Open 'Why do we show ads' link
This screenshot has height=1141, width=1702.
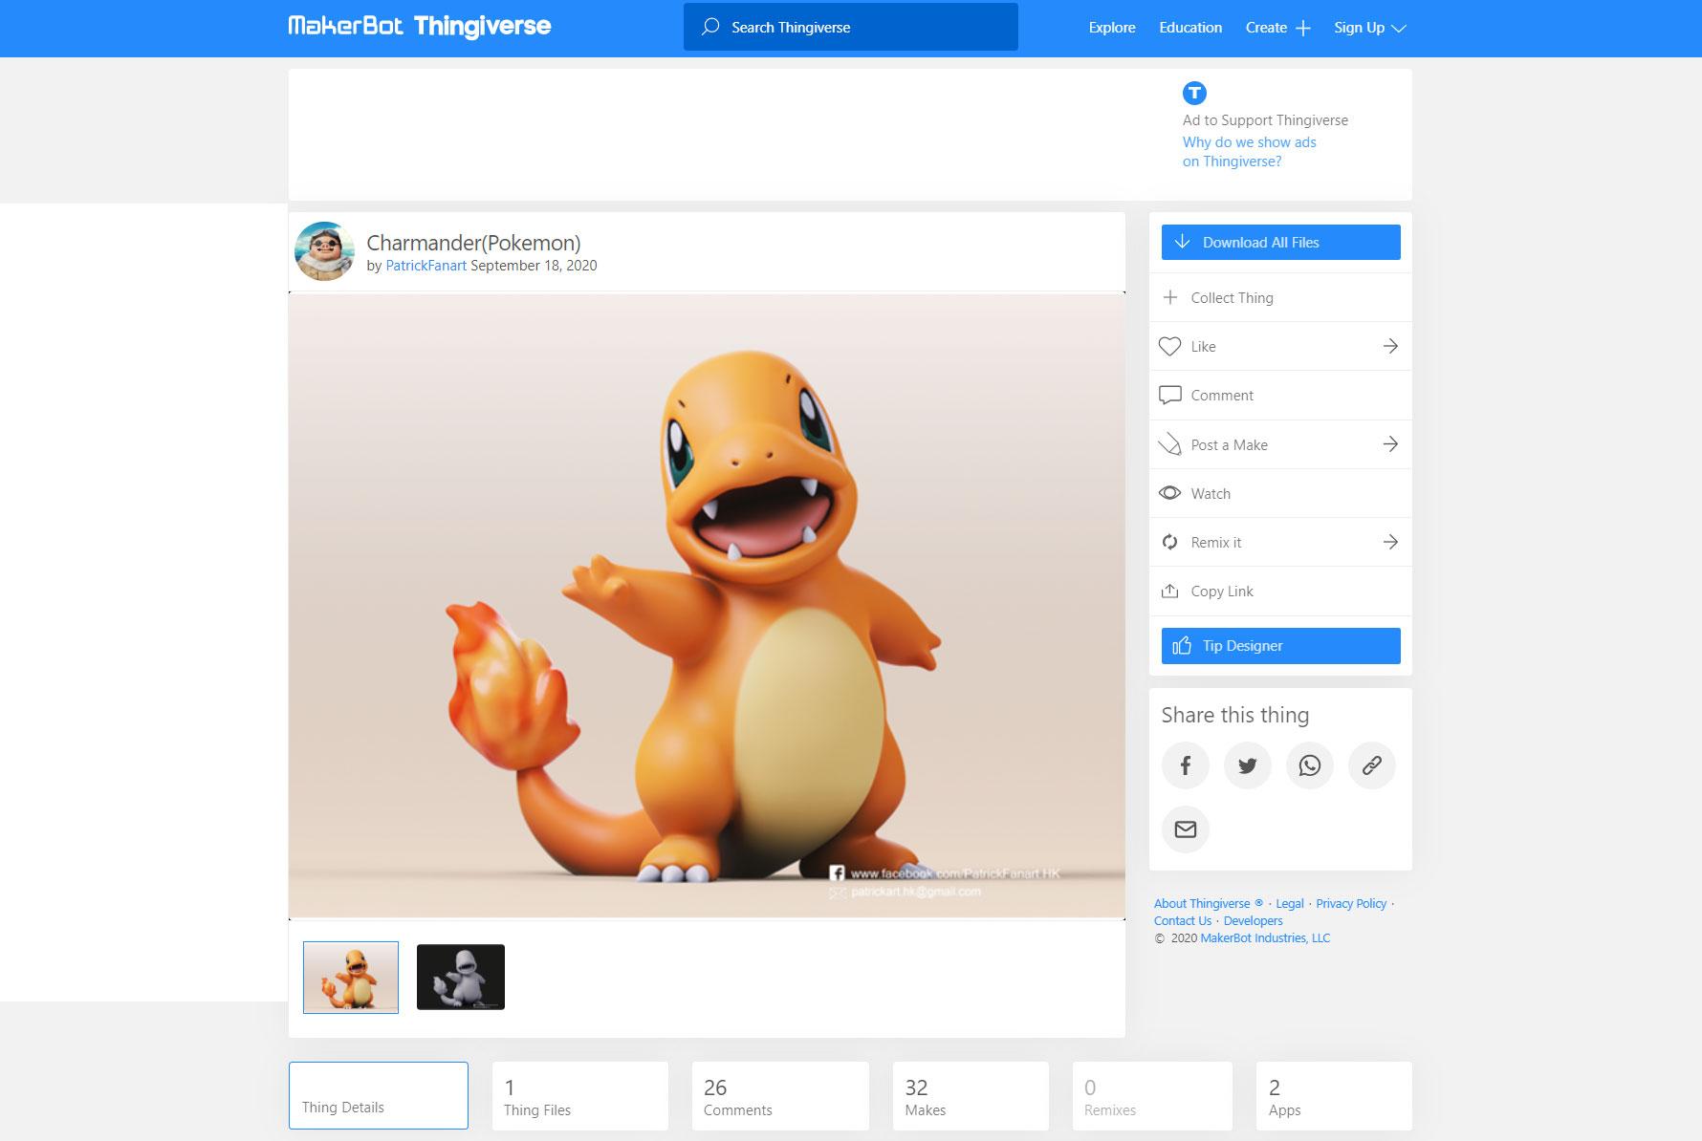tap(1250, 151)
